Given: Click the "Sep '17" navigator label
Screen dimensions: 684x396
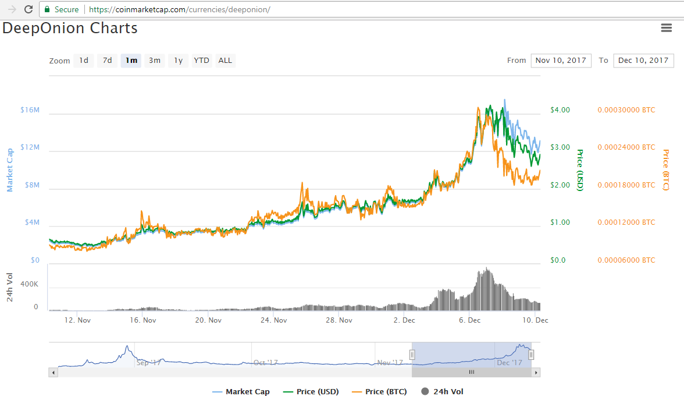Looking at the screenshot, I should click(149, 362).
